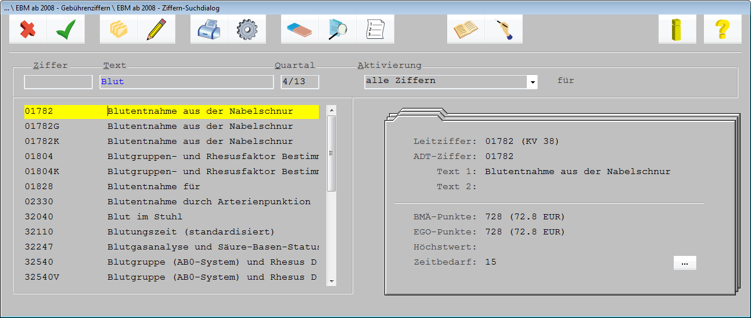Select row 01782G in the list
This screenshot has width=751, height=318.
click(x=171, y=127)
